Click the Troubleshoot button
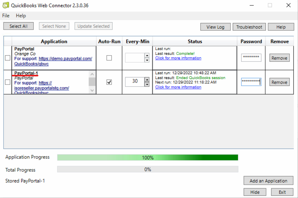The width and height of the screenshot is (298, 198). click(249, 27)
